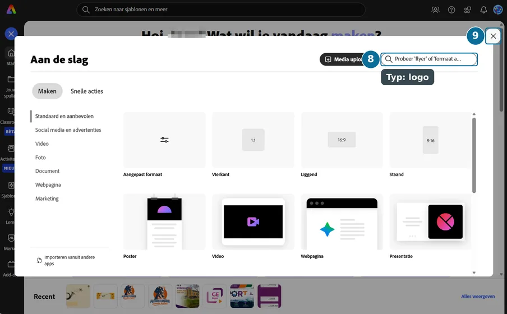The height and width of the screenshot is (314, 507).
Task: Select the Marketing category
Action: point(47,198)
